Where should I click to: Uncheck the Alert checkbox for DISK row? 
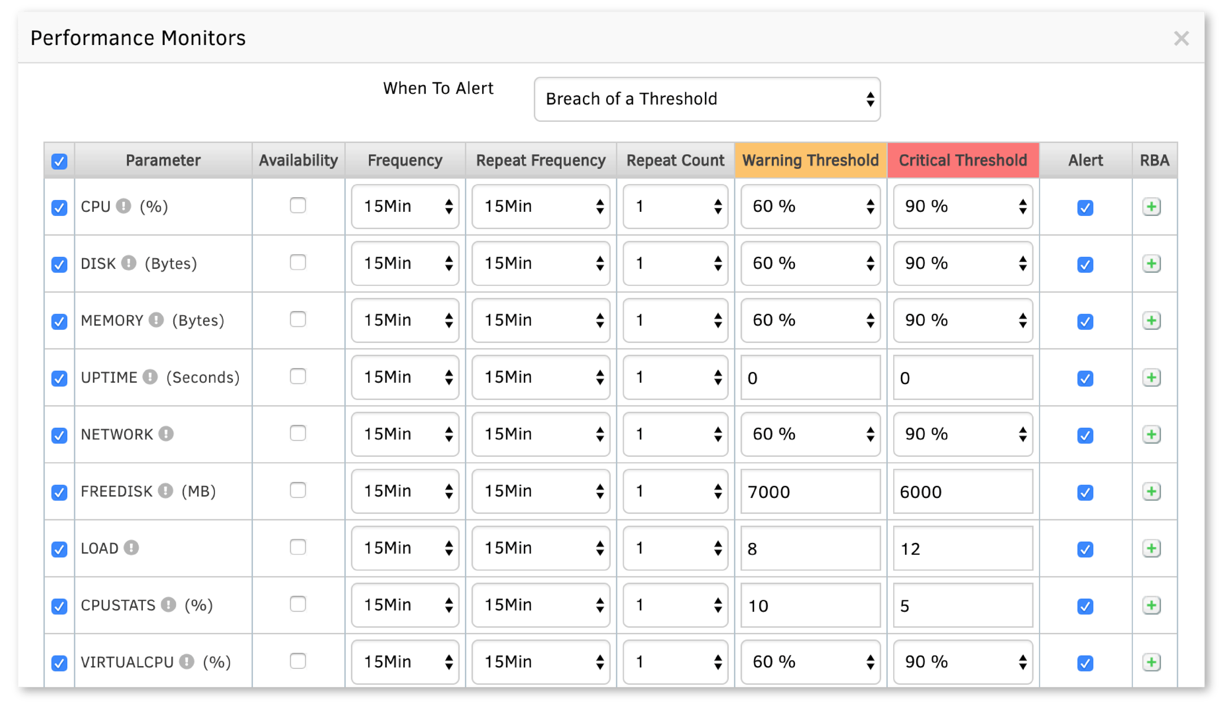coord(1085,264)
